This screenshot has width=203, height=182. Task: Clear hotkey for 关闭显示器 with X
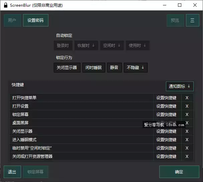[187, 131]
